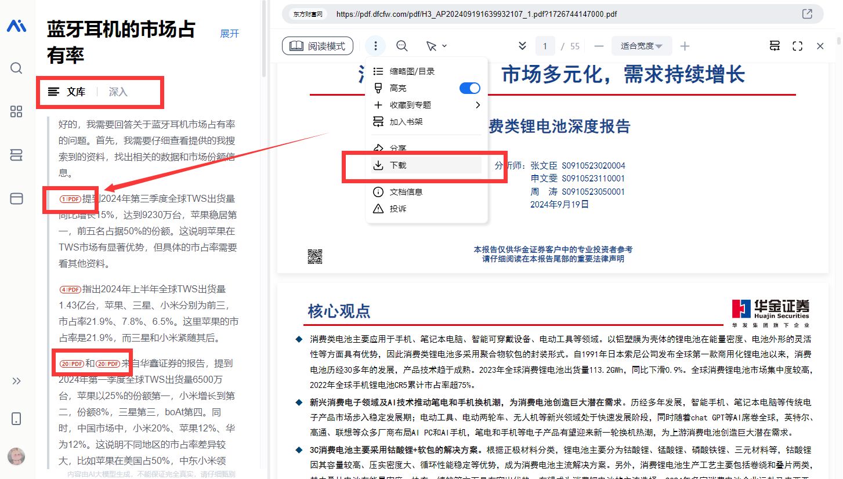Open document in new window icon
This screenshot has width=843, height=479.
[x=807, y=14]
